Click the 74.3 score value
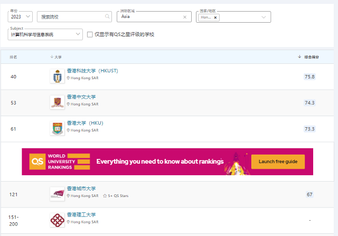This screenshot has height=236, width=338. [309, 103]
